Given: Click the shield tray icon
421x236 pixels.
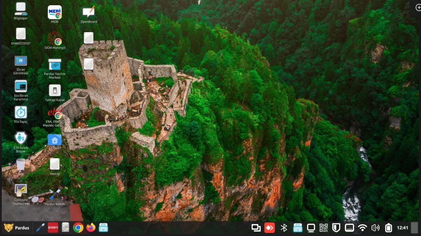Looking at the screenshot, I should tap(336, 228).
